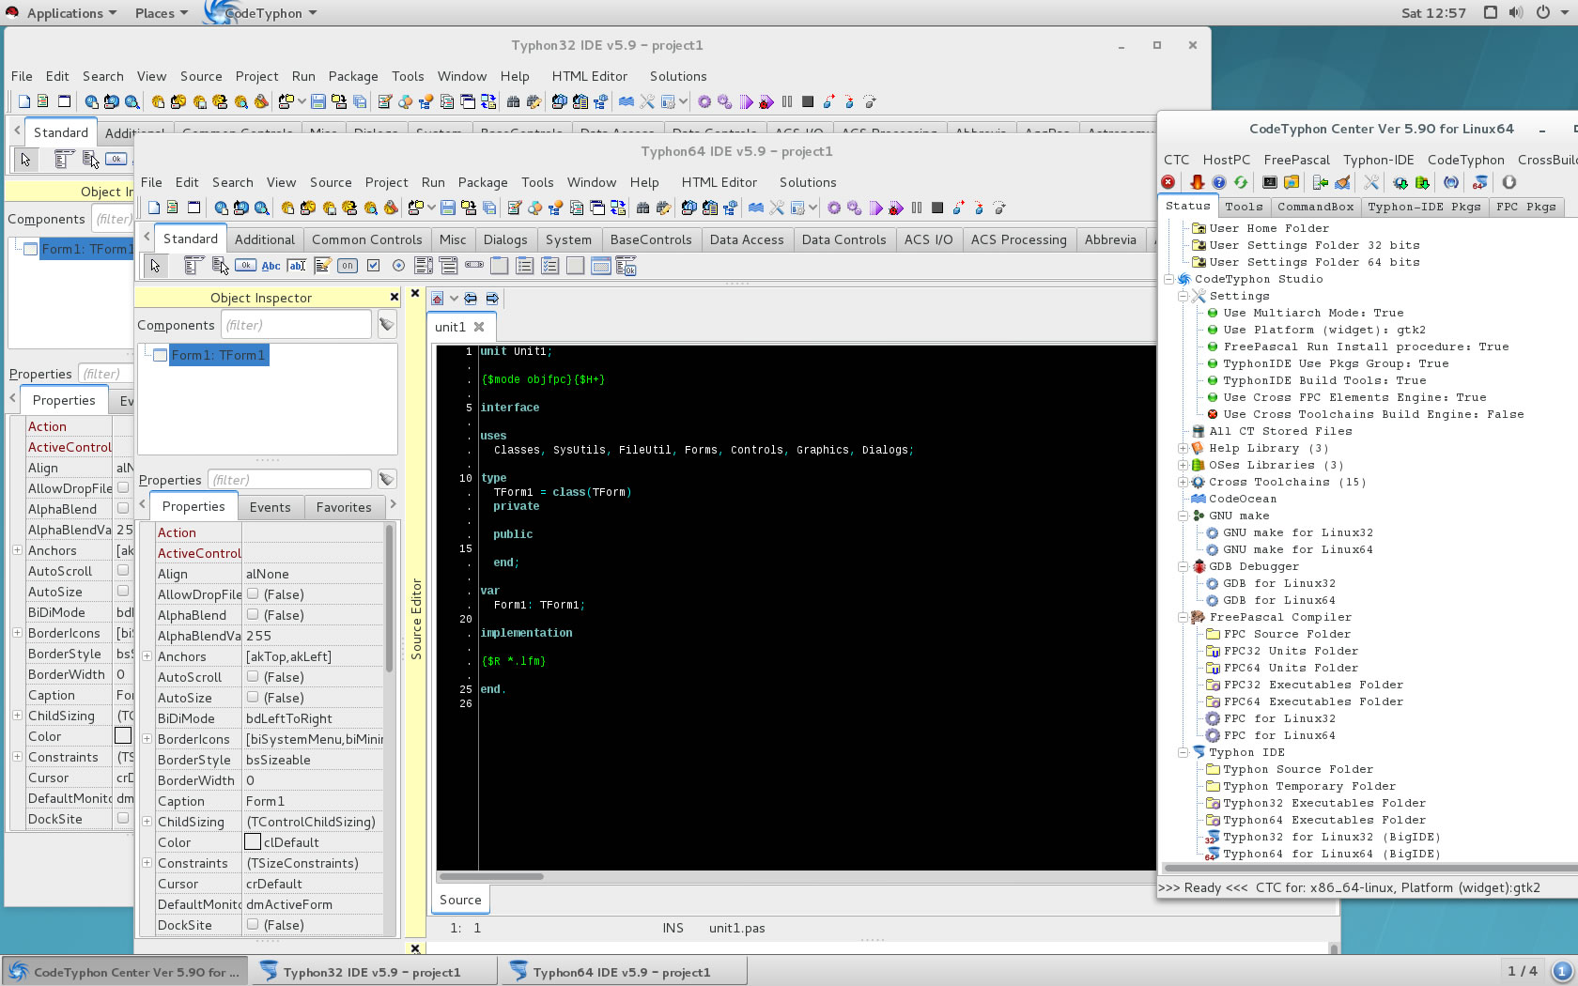Open Project menu in Typhon32 IDE
1578x986 pixels.
coord(256,76)
